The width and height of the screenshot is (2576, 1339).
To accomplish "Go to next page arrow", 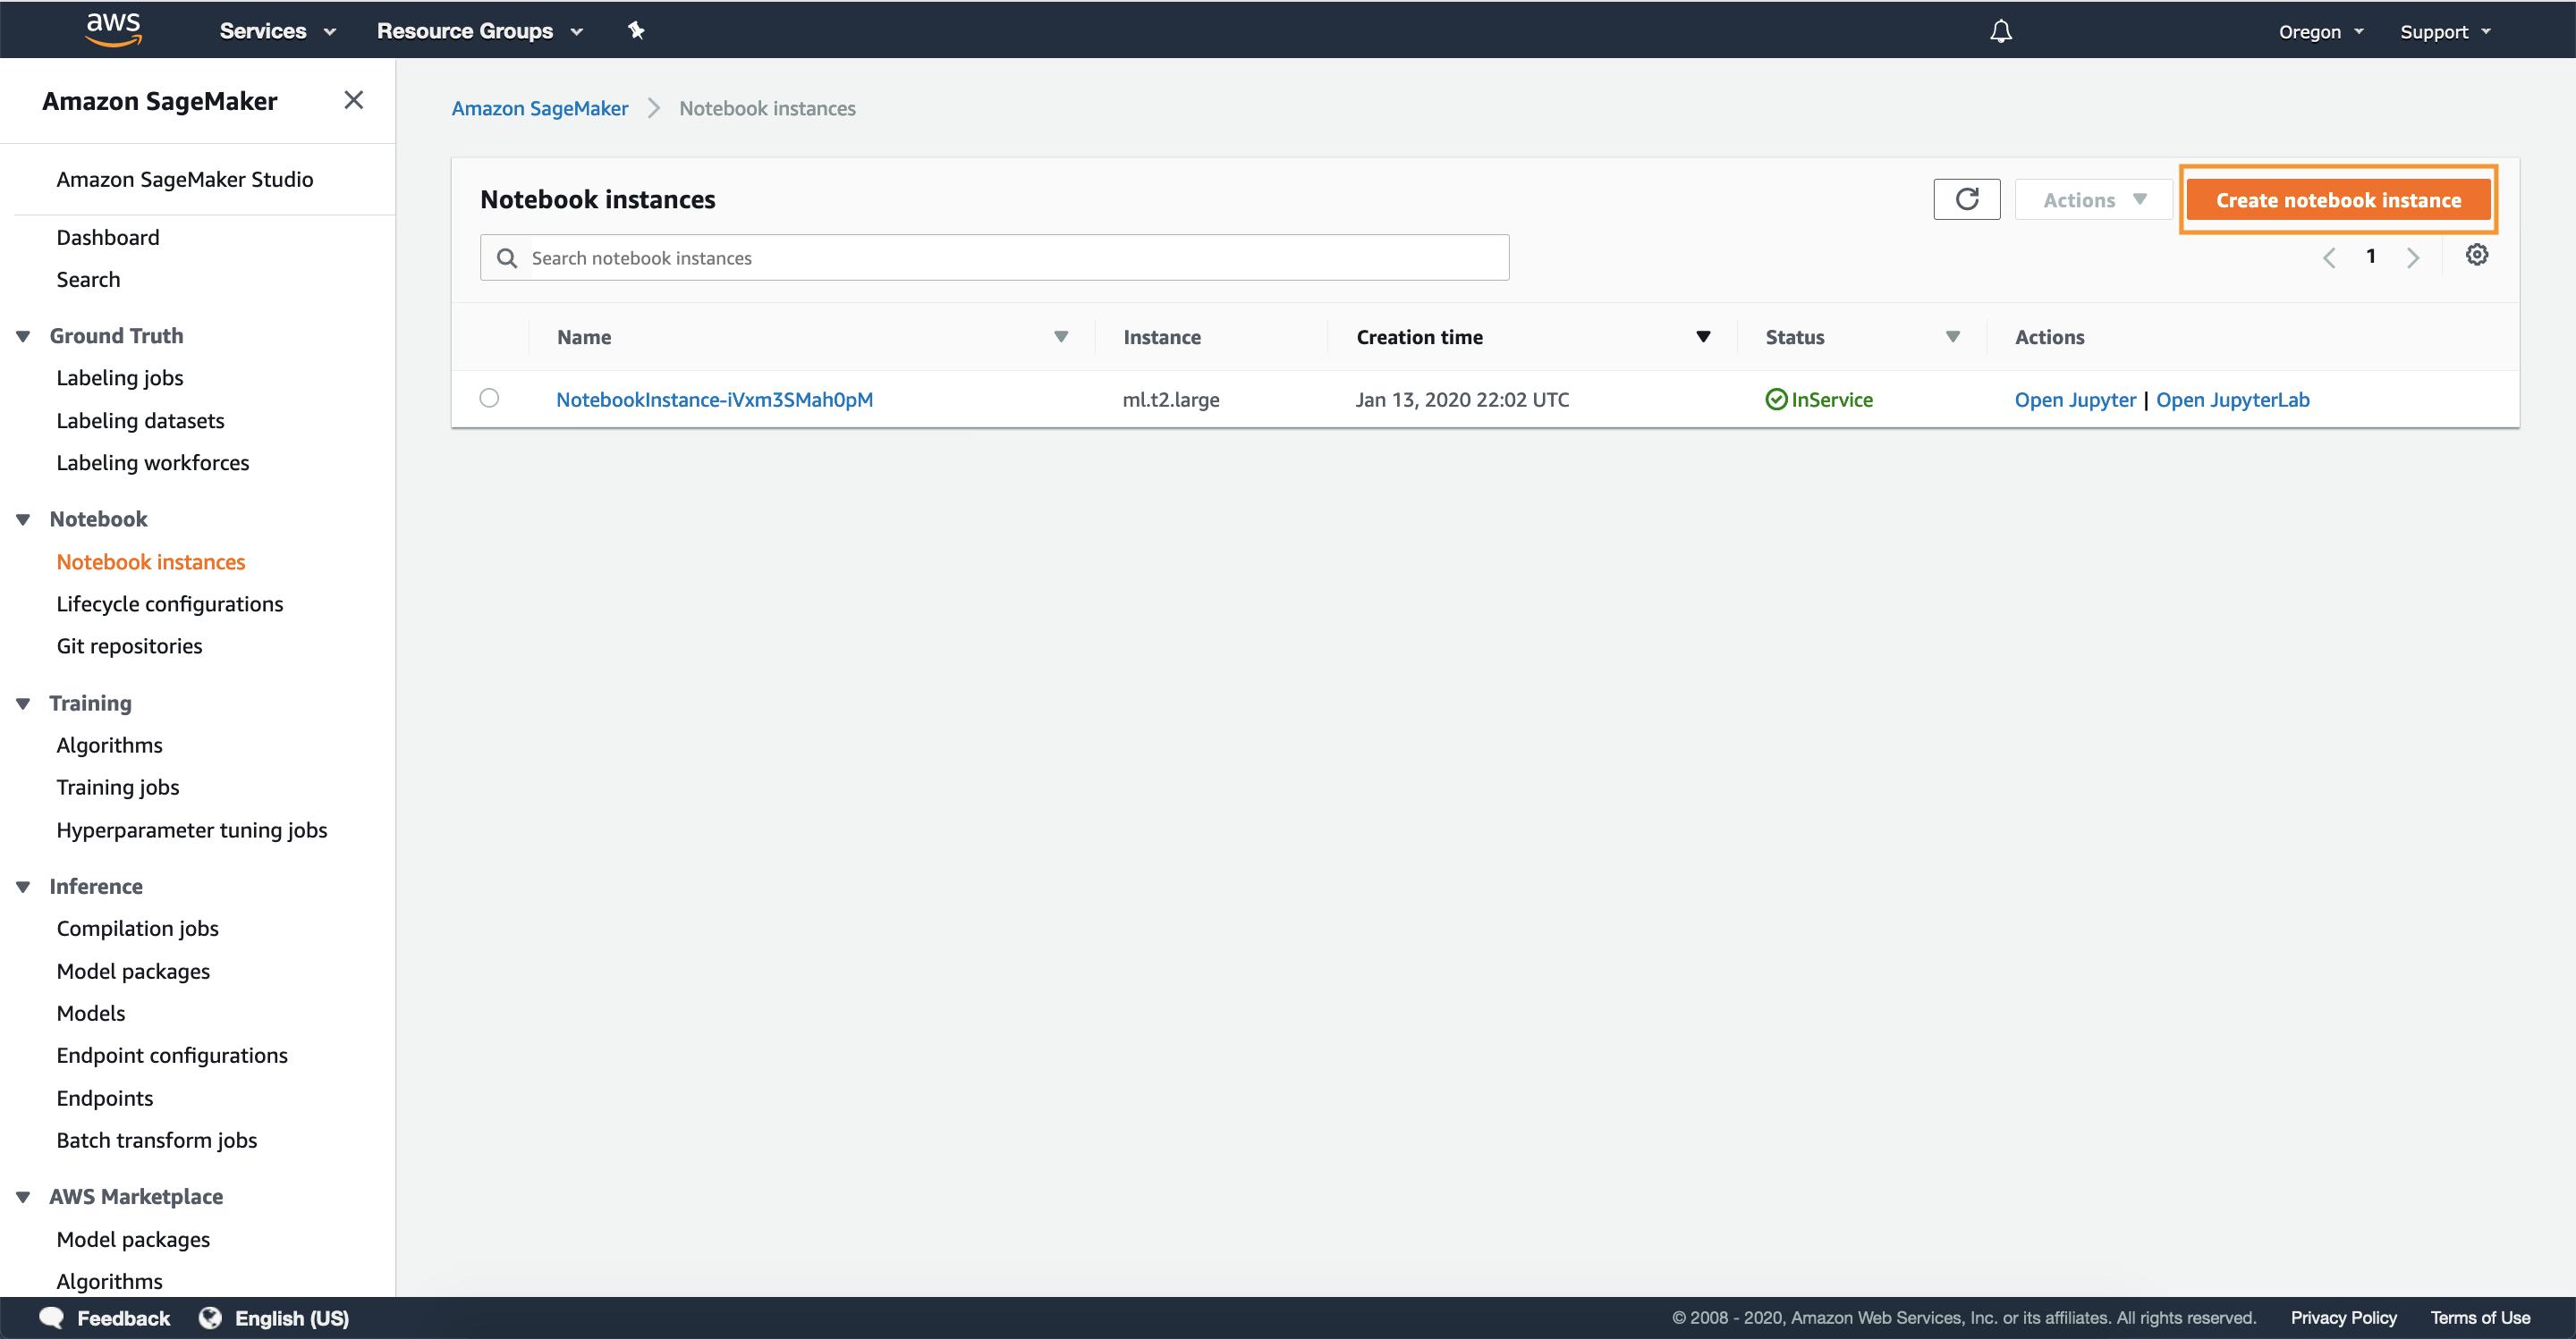I will 2413,257.
